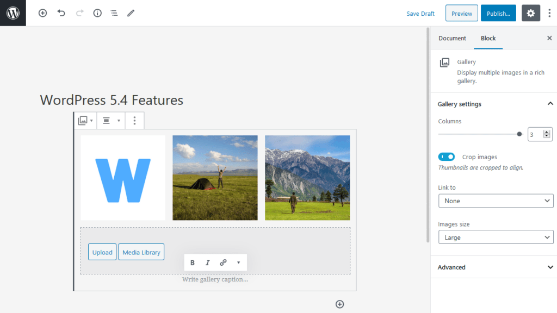
Task: Apply bold to caption text
Action: click(x=192, y=262)
